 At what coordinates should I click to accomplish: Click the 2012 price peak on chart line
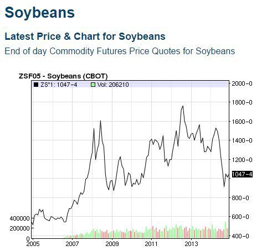pos(183,106)
